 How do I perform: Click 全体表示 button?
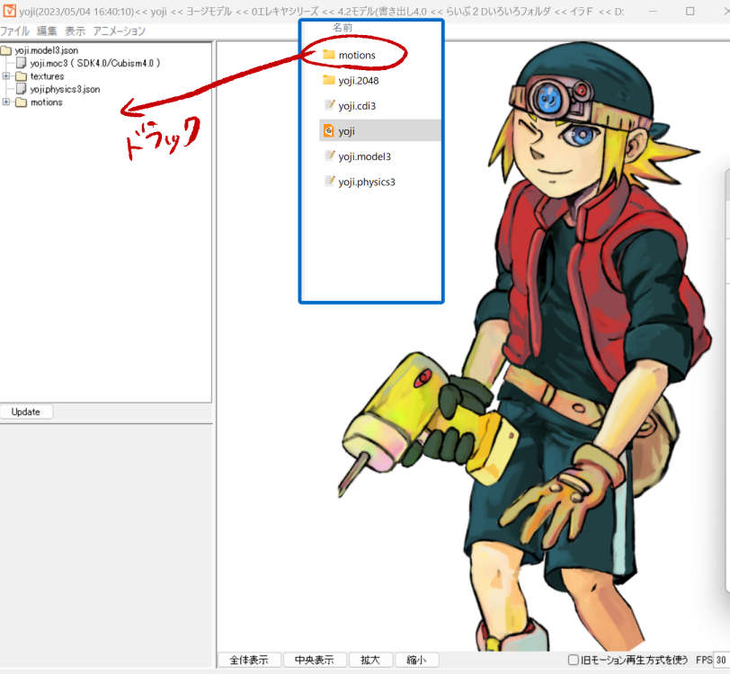click(x=249, y=660)
